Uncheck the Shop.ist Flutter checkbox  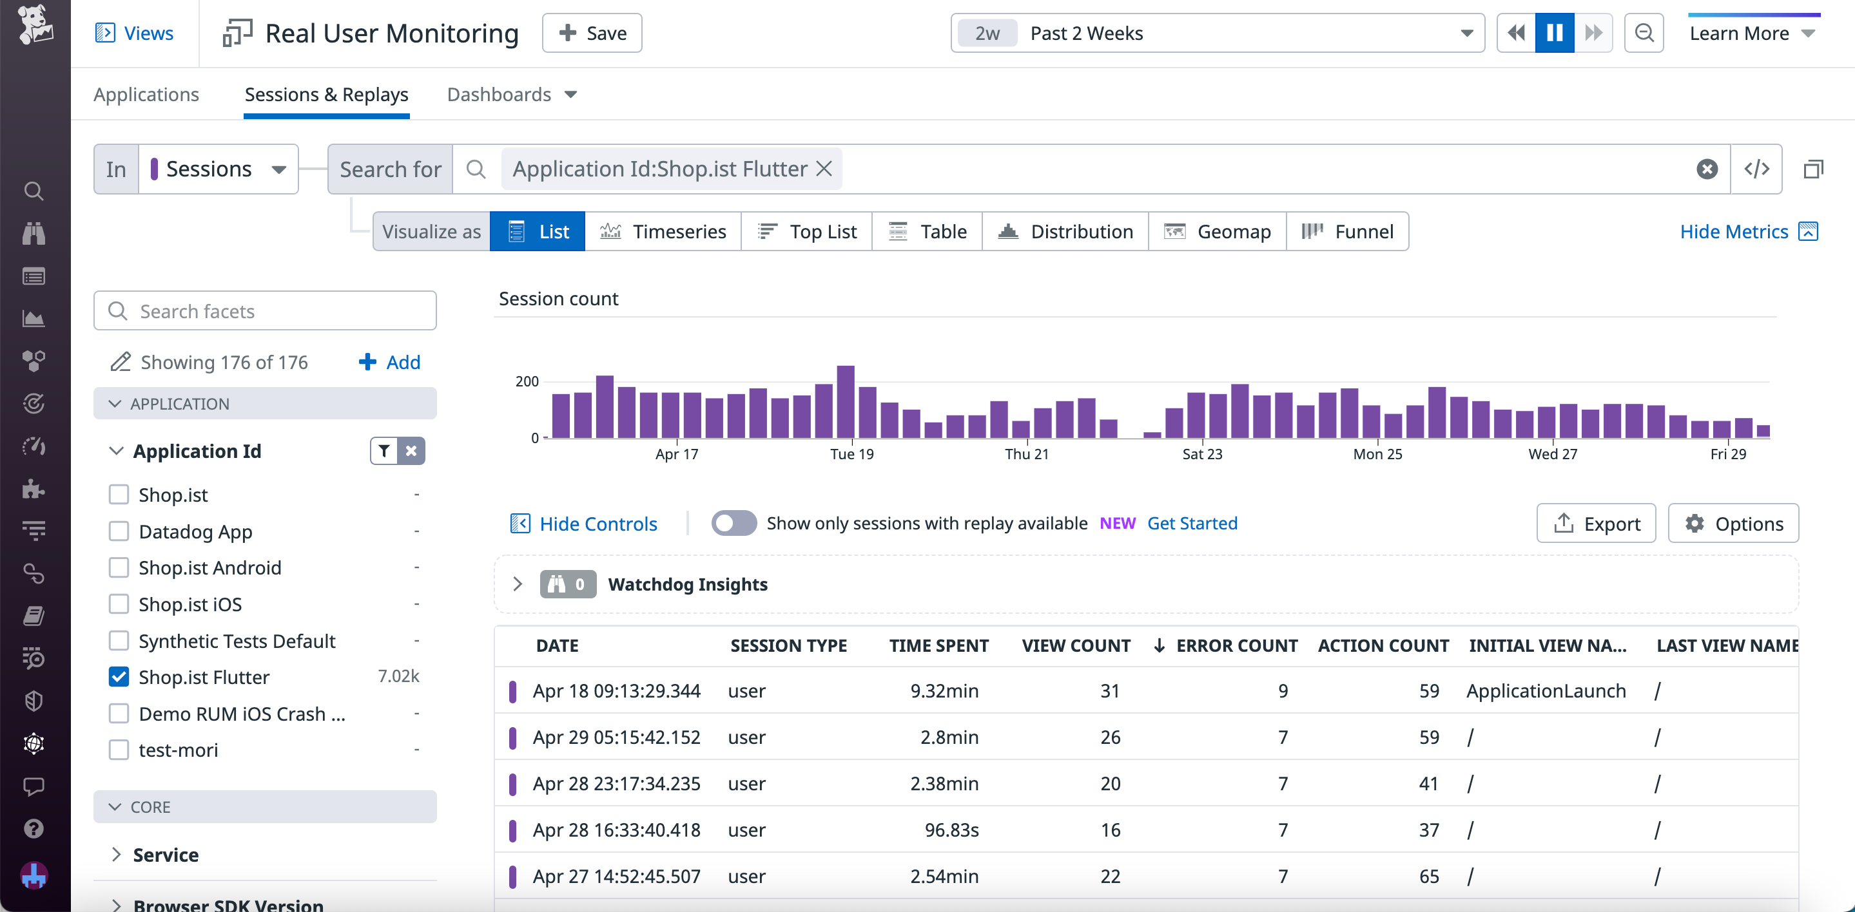(x=119, y=677)
